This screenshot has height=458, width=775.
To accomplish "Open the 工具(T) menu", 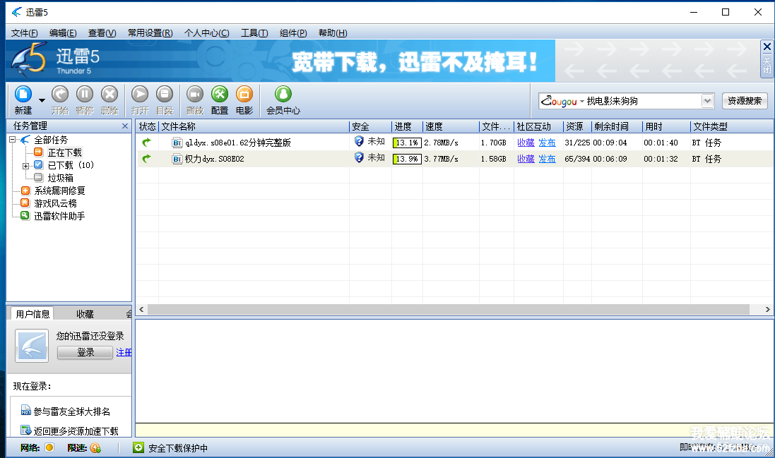I will click(x=254, y=33).
